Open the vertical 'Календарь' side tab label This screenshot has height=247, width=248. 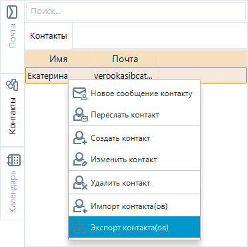tap(13, 192)
